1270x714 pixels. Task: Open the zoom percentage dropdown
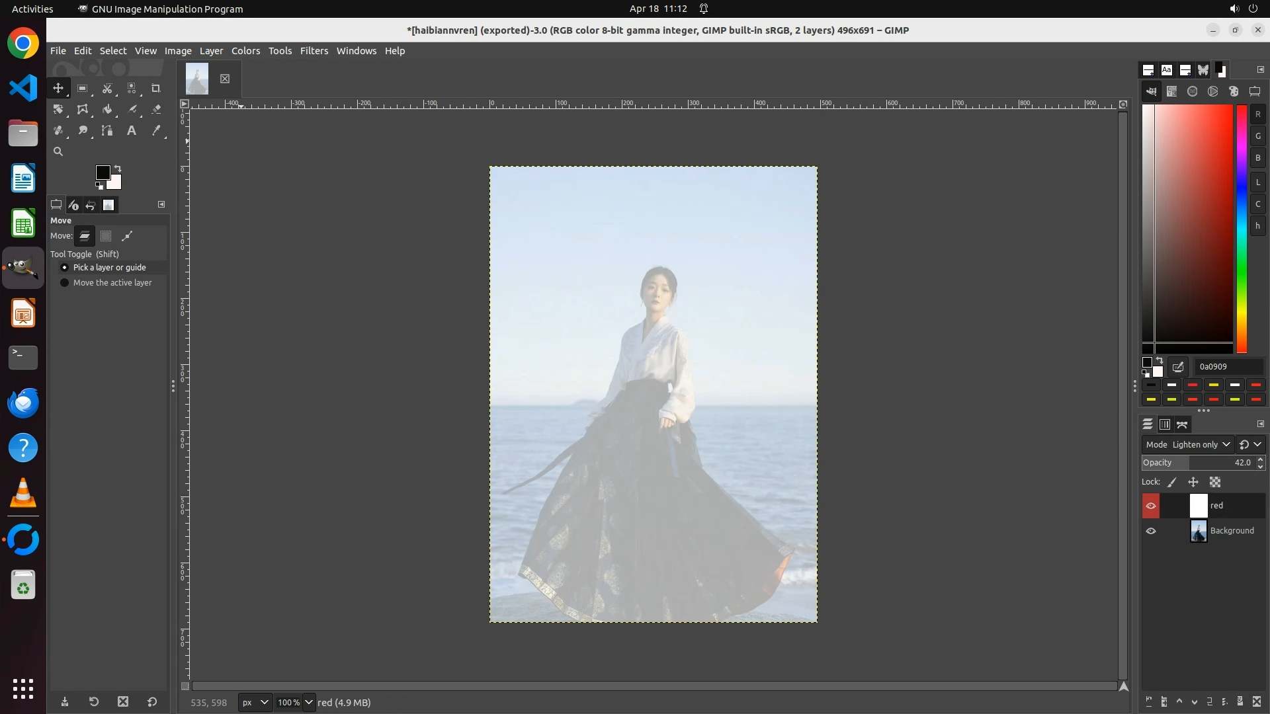point(308,703)
